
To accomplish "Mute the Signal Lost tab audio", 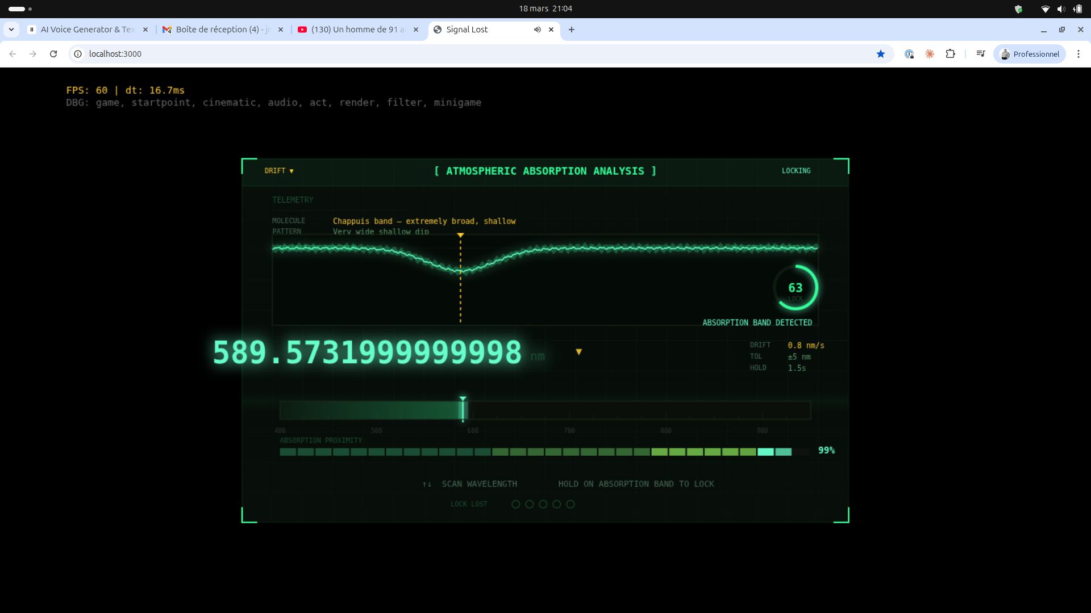I will [537, 30].
